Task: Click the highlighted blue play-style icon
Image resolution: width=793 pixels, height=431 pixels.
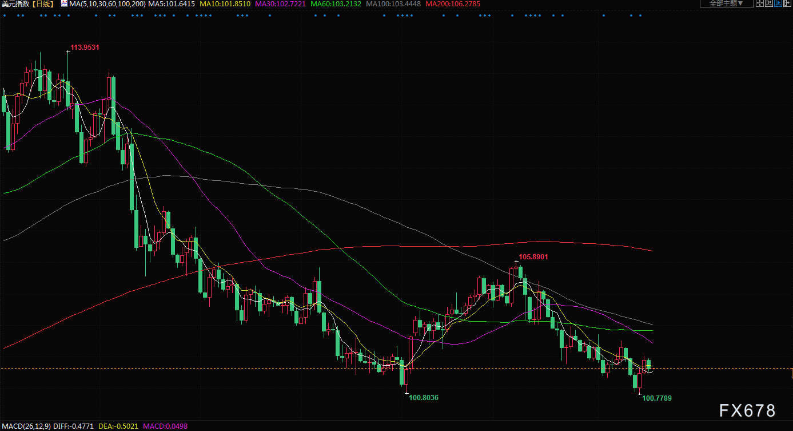Action: (x=779, y=3)
